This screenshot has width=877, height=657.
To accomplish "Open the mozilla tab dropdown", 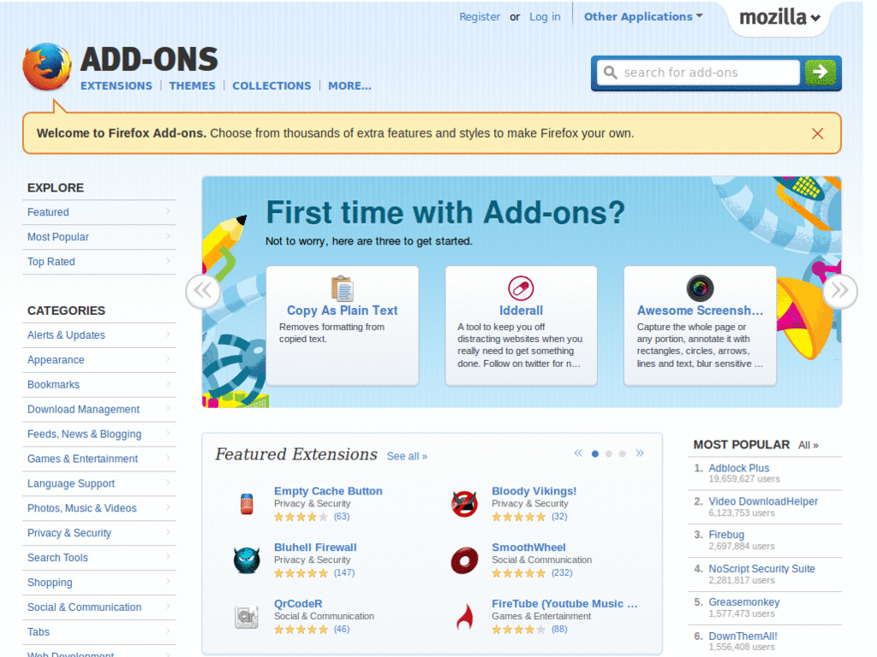I will [x=779, y=18].
